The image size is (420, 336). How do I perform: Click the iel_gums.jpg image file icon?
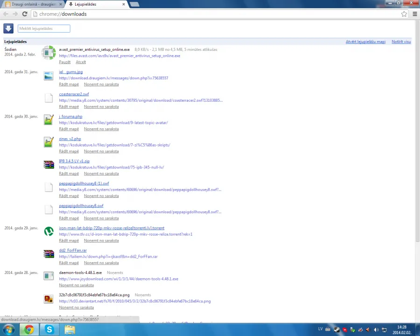[x=49, y=76]
